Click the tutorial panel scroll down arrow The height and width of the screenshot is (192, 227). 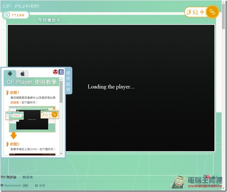pyautogui.click(x=61, y=153)
